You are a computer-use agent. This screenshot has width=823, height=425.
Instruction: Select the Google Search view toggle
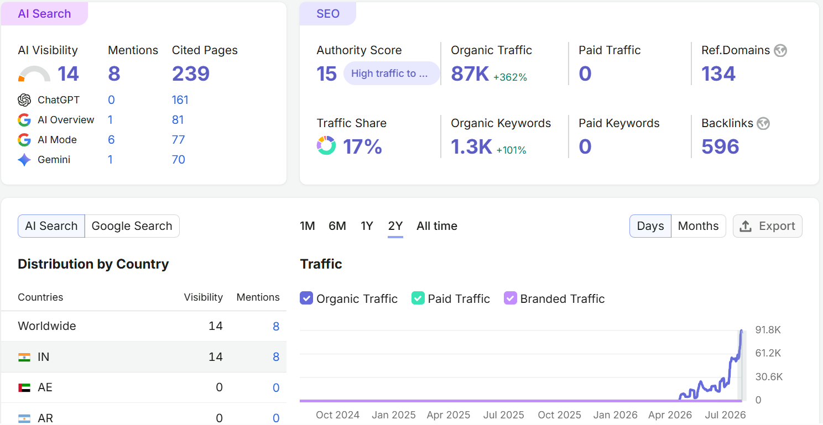point(132,226)
